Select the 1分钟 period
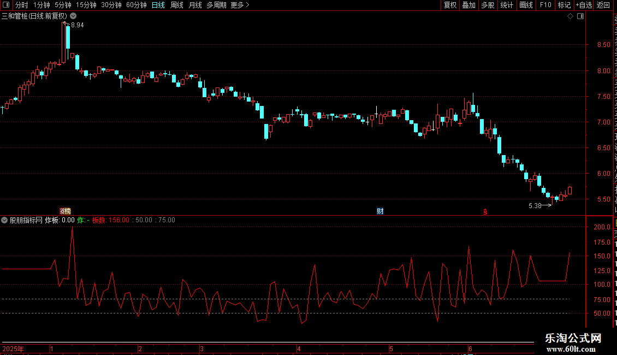The height and width of the screenshot is (355, 617). coord(41,5)
